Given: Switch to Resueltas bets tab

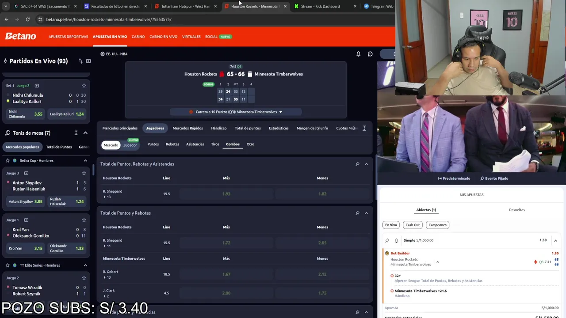Looking at the screenshot, I should (516, 210).
